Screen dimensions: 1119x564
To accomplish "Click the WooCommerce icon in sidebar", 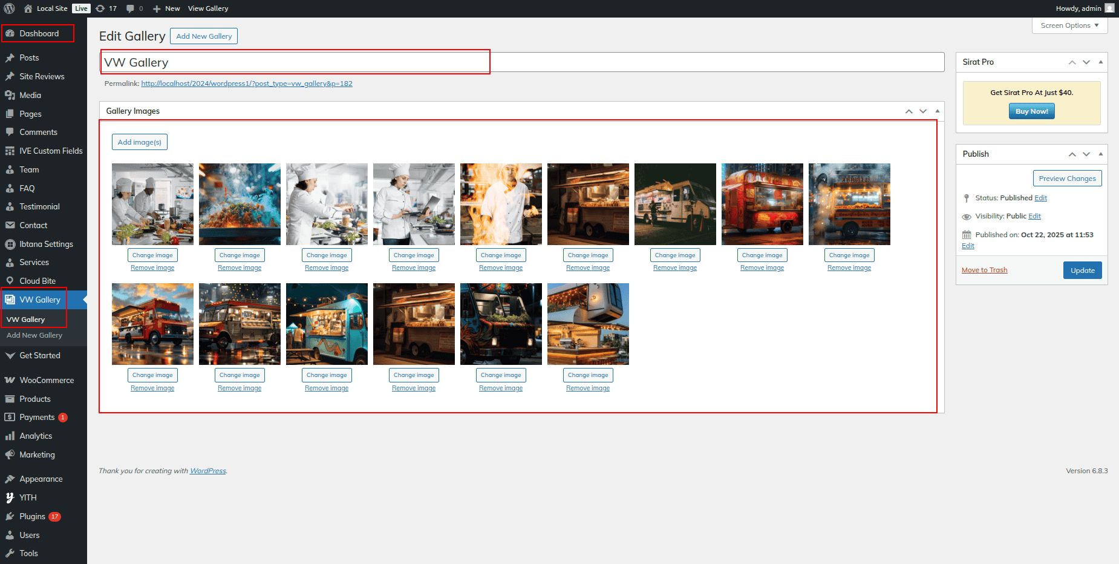I will coord(10,380).
